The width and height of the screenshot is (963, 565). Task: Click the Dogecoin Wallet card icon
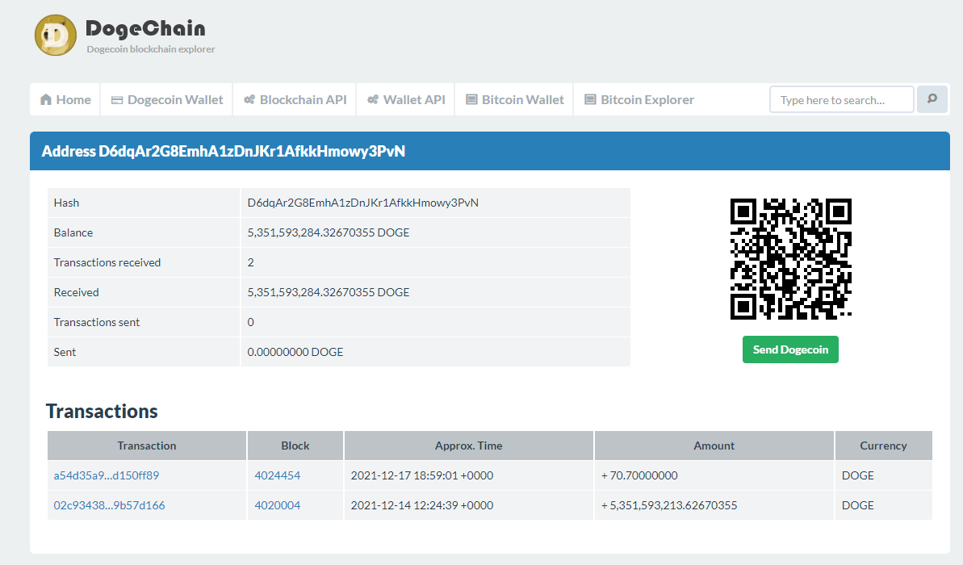point(117,100)
